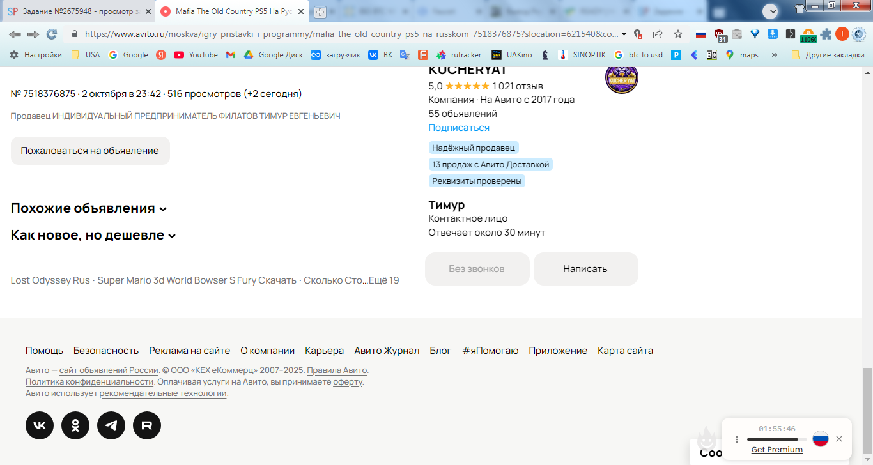Screen dimensions: 873x465
Task: Open the blue download arrow extension
Action: tap(773, 34)
